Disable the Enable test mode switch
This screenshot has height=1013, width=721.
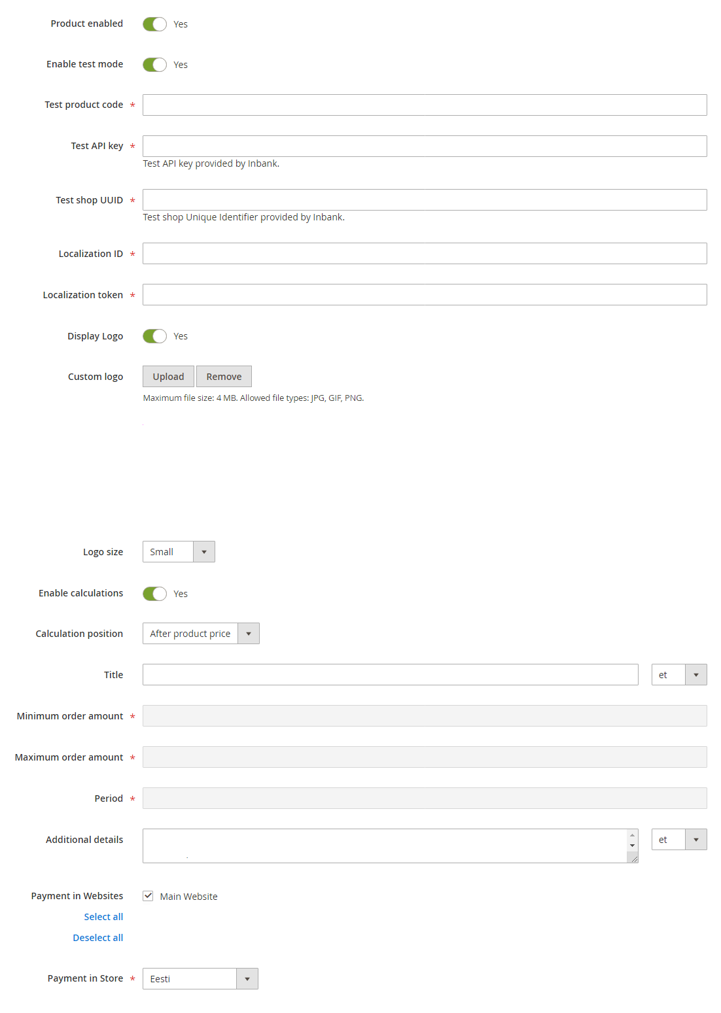pos(154,65)
